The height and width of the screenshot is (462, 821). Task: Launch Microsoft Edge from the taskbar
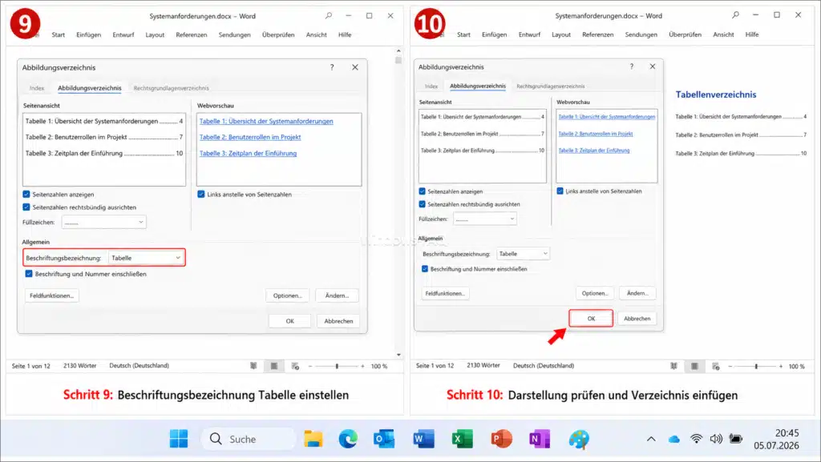click(348, 439)
